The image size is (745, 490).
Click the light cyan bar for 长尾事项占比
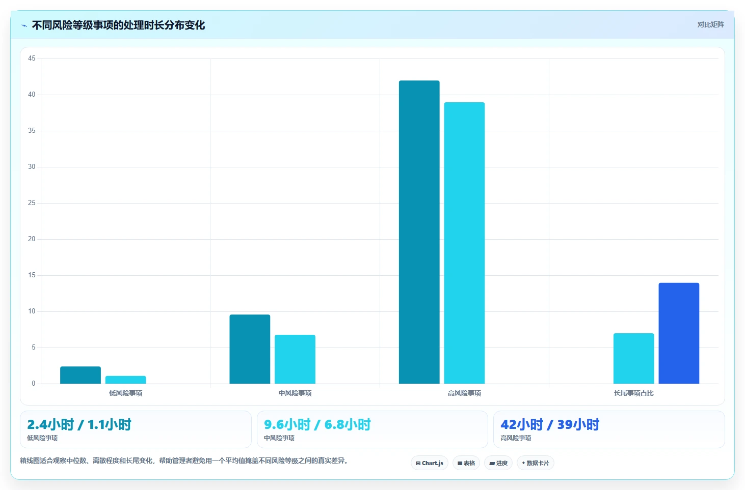(x=634, y=358)
